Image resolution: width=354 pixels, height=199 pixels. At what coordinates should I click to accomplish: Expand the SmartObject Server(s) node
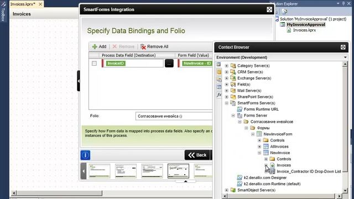pos(227,190)
